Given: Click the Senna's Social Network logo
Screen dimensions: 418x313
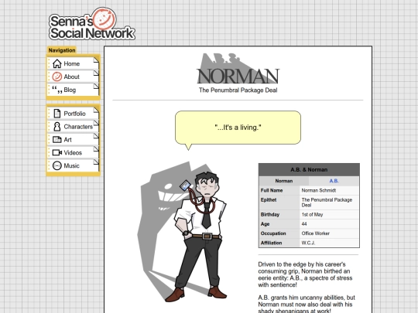Looking at the screenshot, I should tap(91, 24).
